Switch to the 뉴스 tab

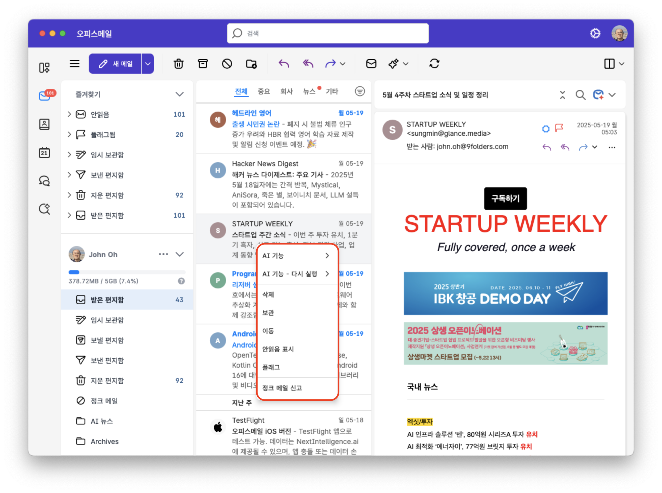pyautogui.click(x=309, y=91)
